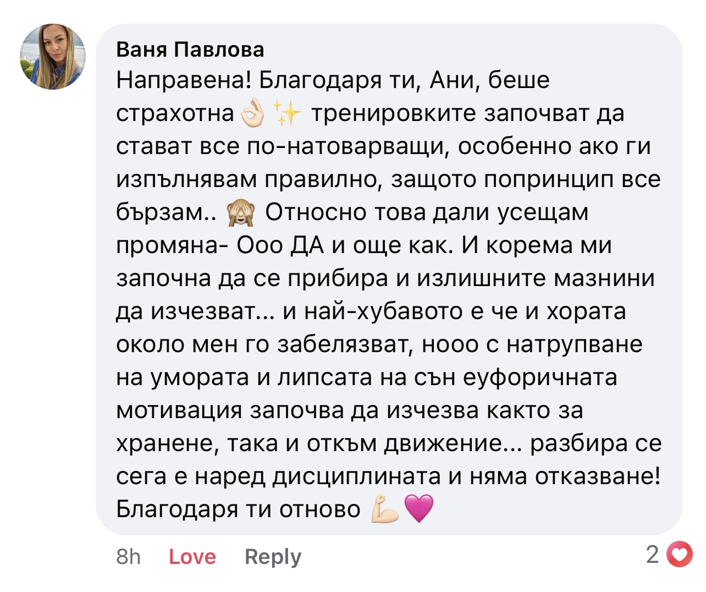
Task: Click the words Ооо ДА in comment
Action: point(280,245)
